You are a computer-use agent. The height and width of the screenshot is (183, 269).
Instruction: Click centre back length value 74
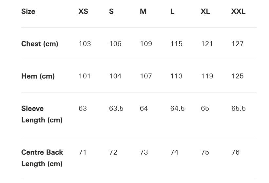point(174,152)
